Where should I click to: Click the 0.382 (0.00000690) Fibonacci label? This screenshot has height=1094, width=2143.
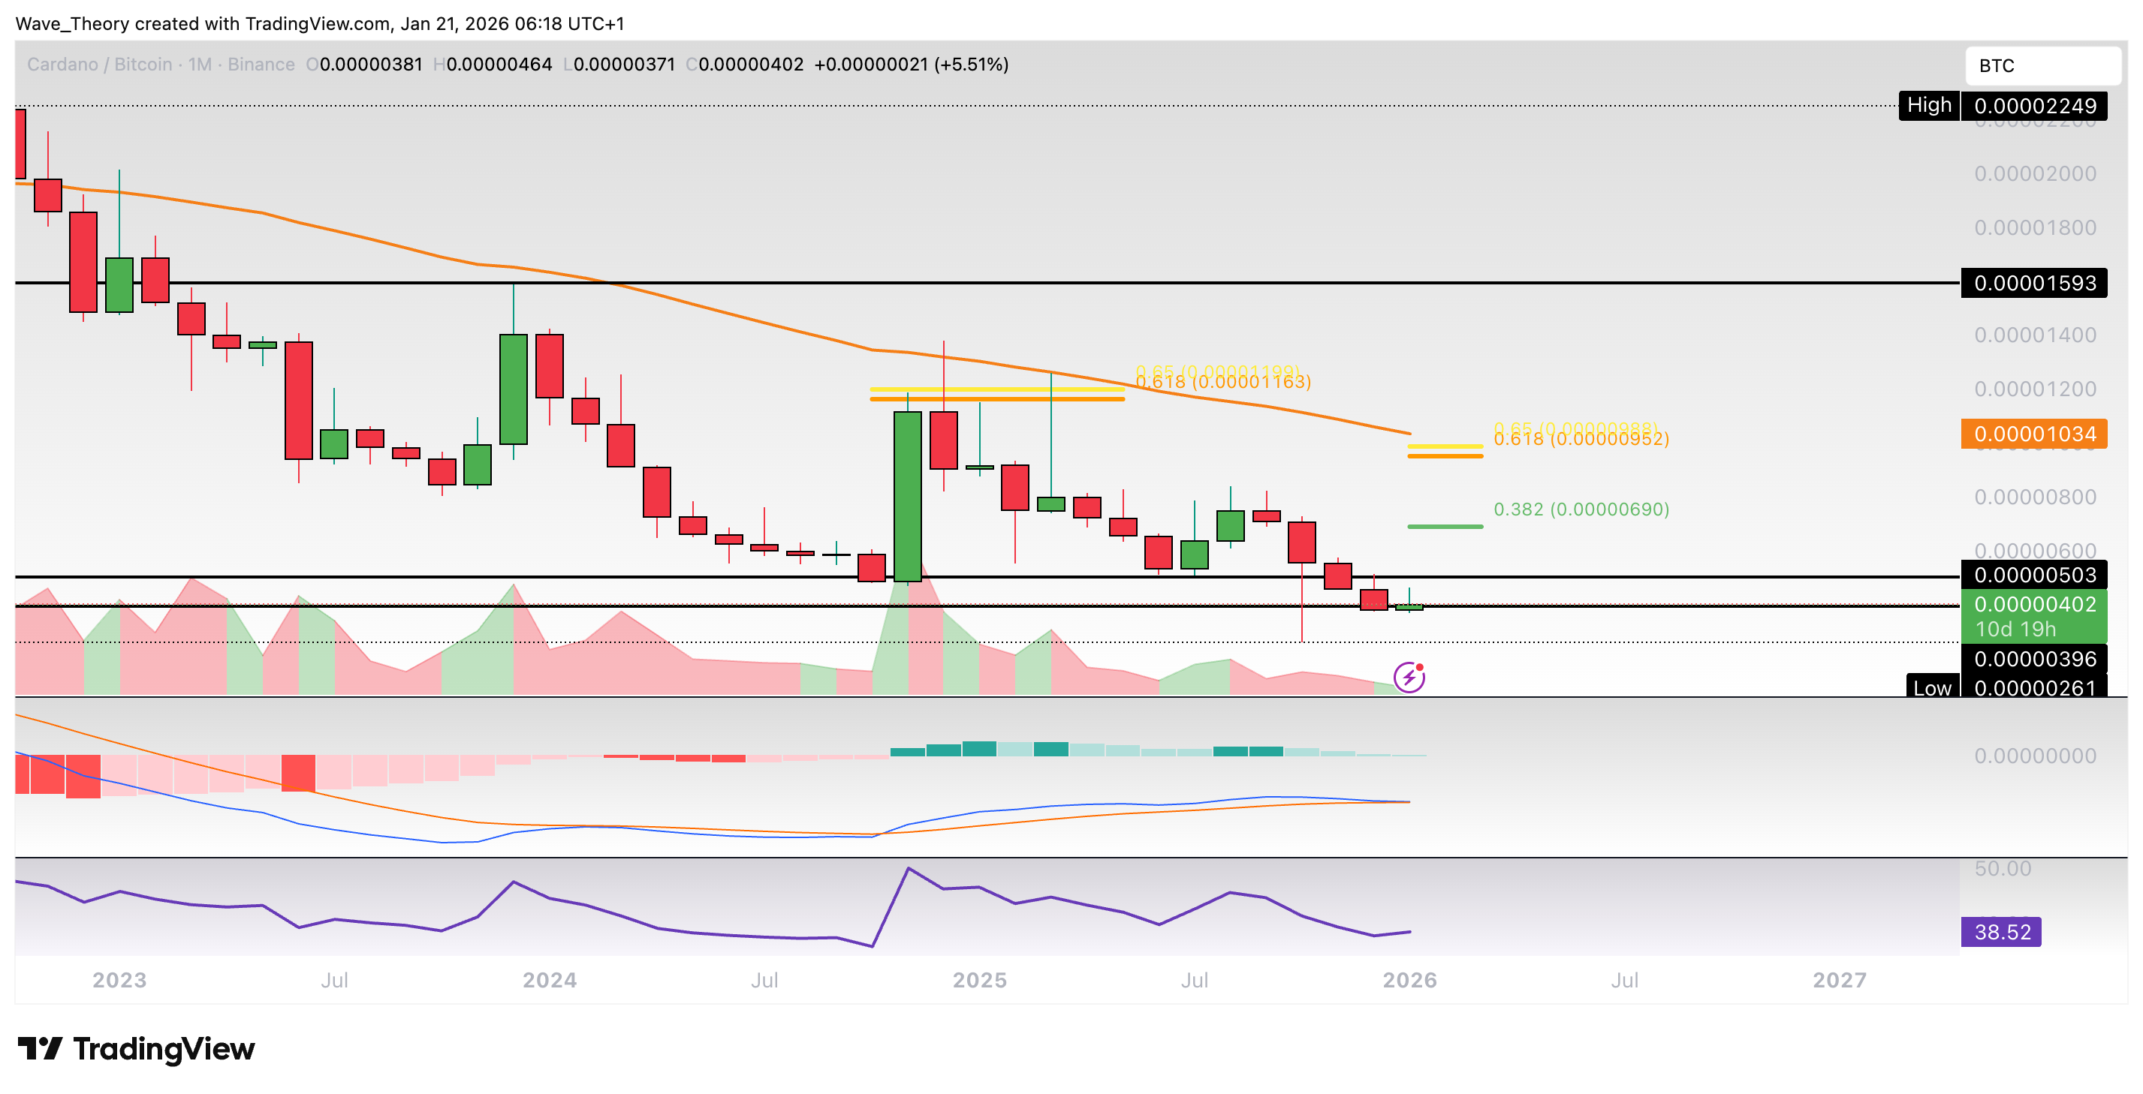(1581, 509)
